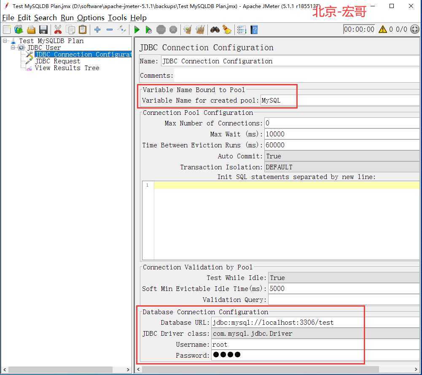Open the Function Helper list icon
The image size is (422, 375).
pyautogui.click(x=242, y=30)
